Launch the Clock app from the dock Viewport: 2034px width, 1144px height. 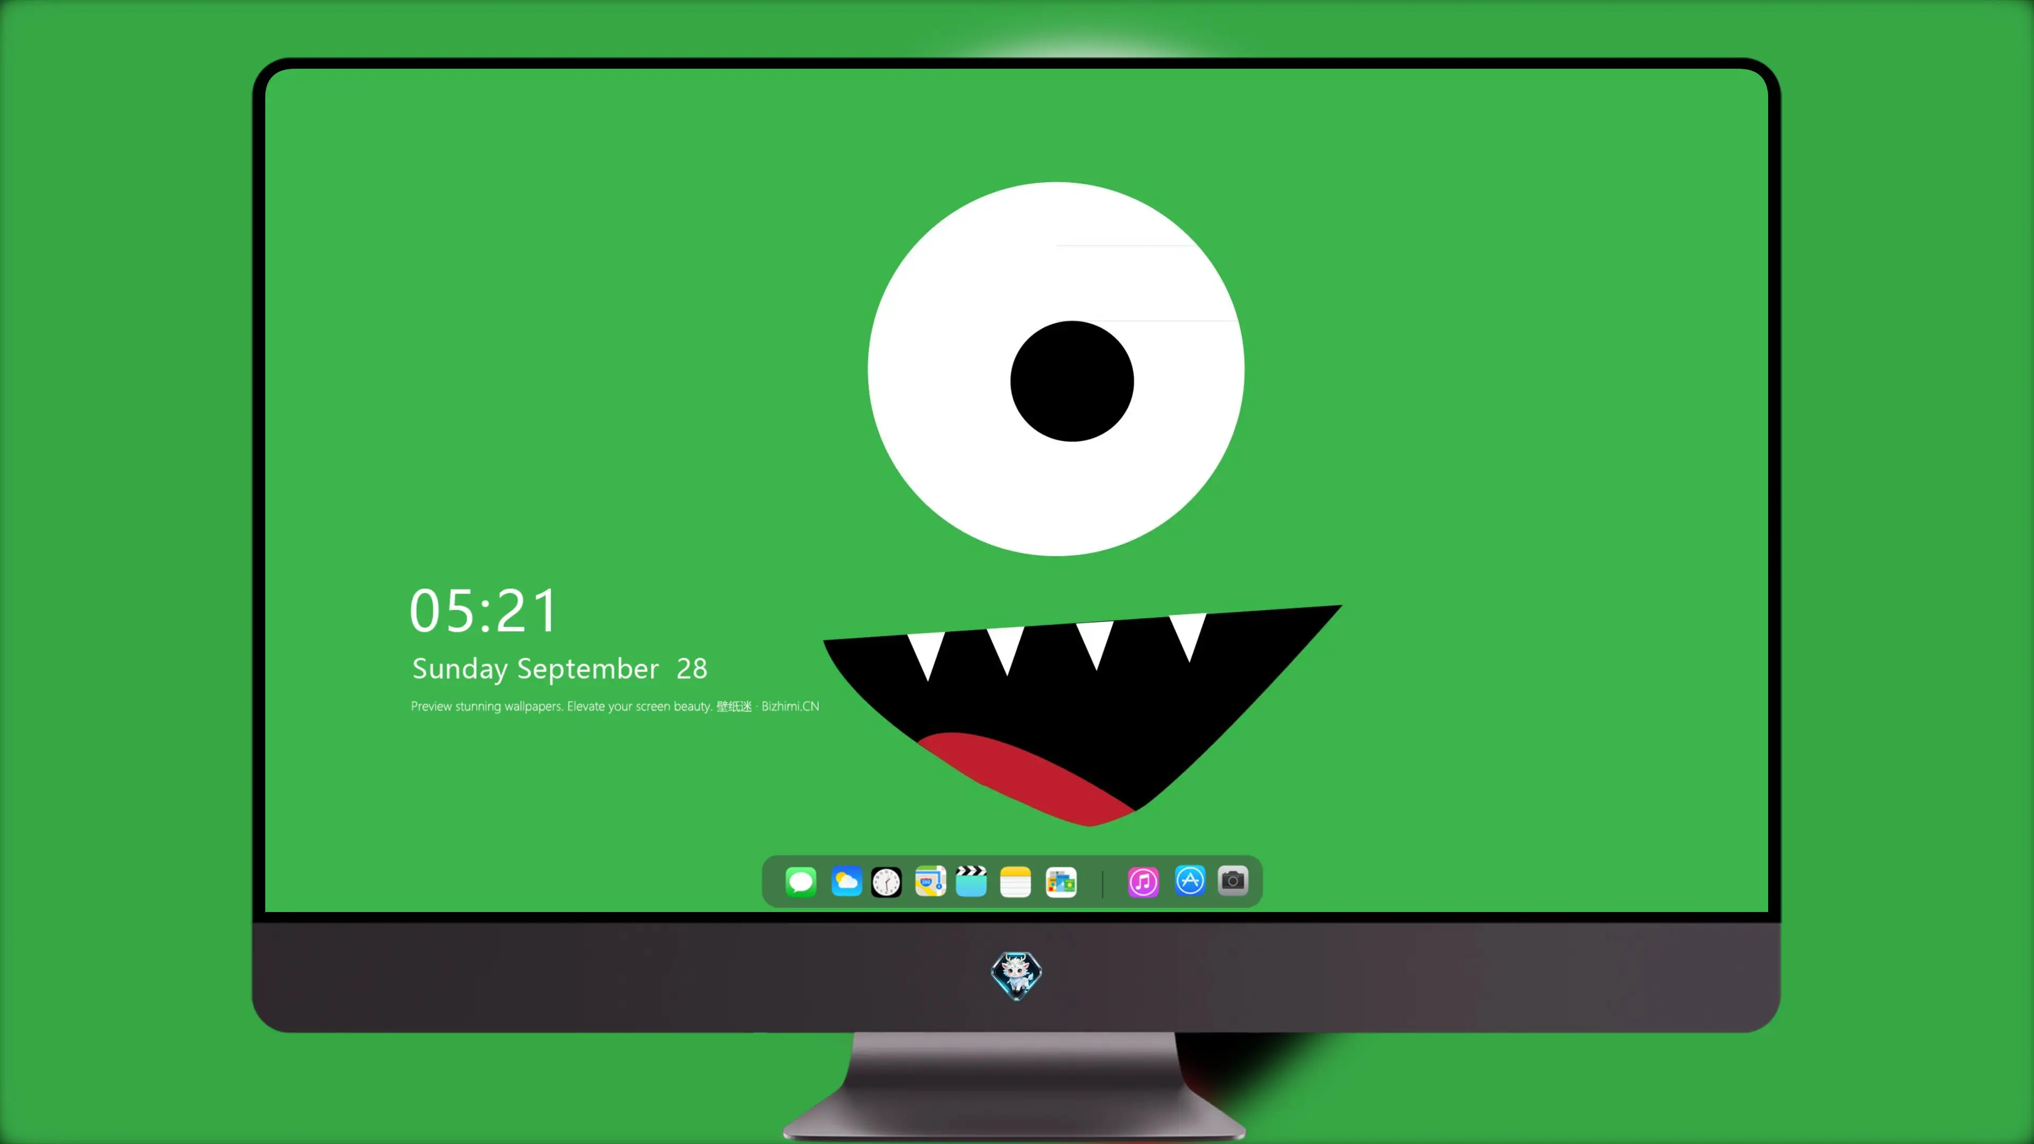(886, 882)
